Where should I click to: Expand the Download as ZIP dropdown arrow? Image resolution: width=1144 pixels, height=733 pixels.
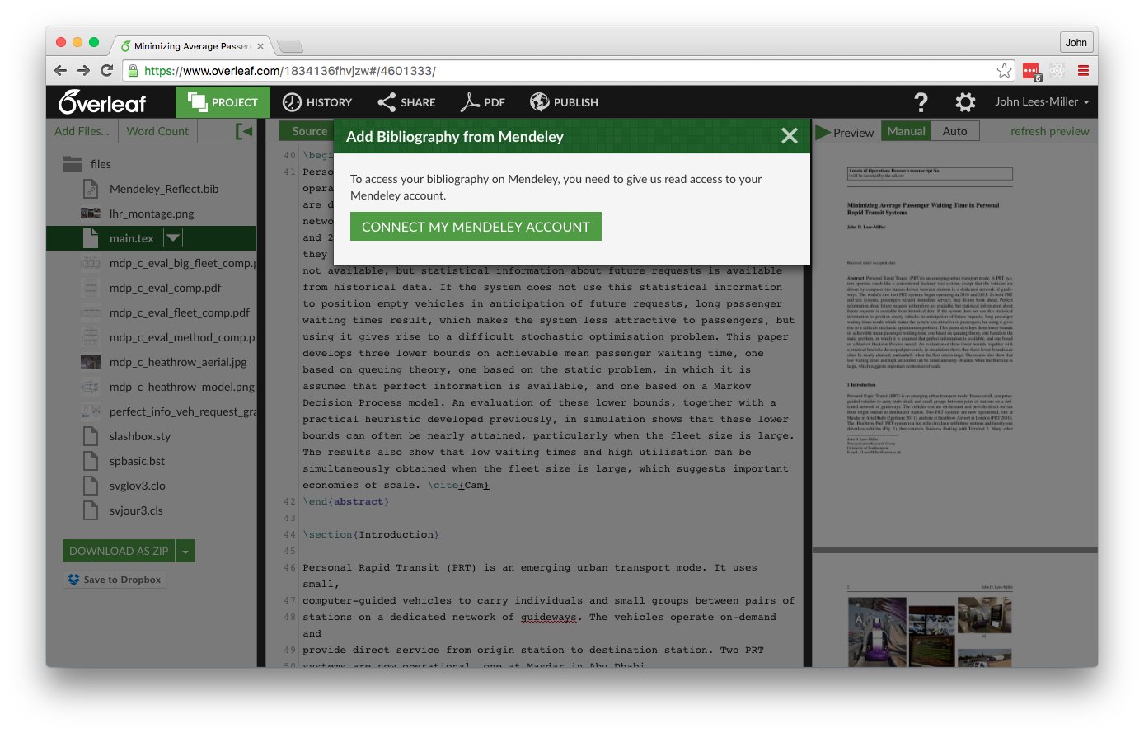185,551
